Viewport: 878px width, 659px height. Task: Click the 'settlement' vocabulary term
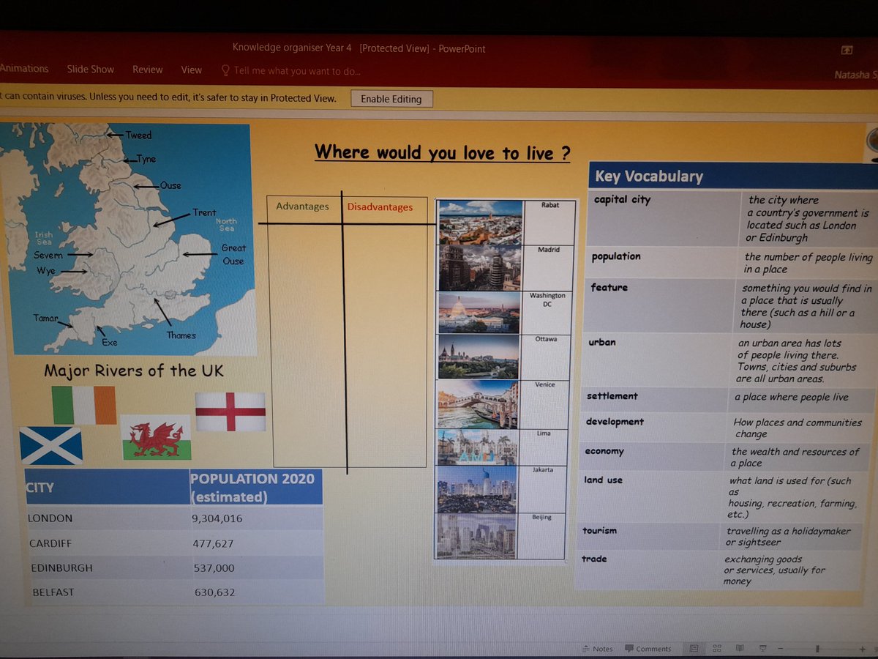point(612,396)
